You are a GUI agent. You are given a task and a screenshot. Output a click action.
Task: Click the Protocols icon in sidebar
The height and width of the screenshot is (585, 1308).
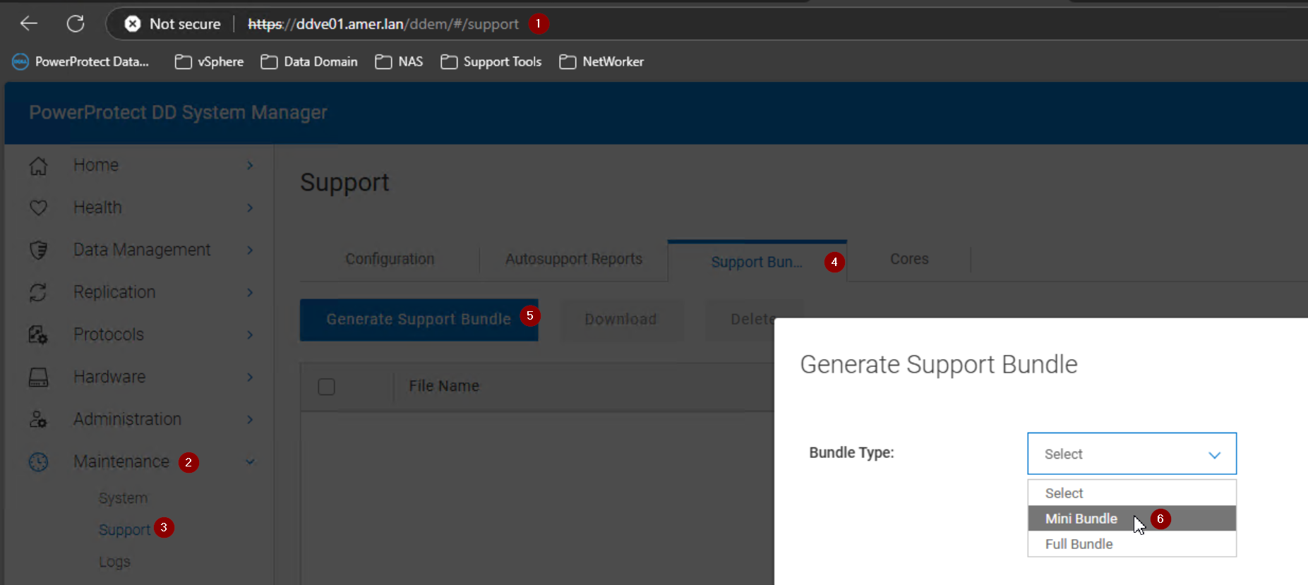[x=38, y=334]
